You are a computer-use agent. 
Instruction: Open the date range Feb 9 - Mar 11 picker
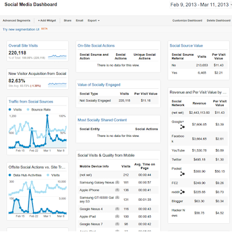pyautogui.click(x=201, y=5)
